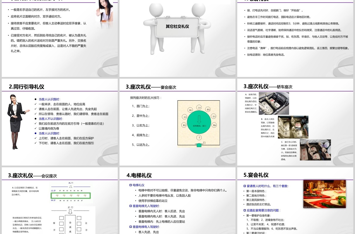Select line '使用手扶梯应靠右站立'
The height and width of the screenshot is (234, 355).
[x=153, y=201]
